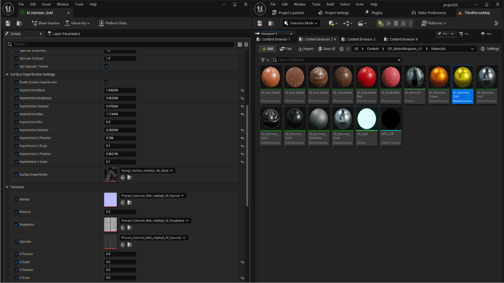Click the Platform Stats toolbar icon
504x283 pixels.
click(x=101, y=23)
